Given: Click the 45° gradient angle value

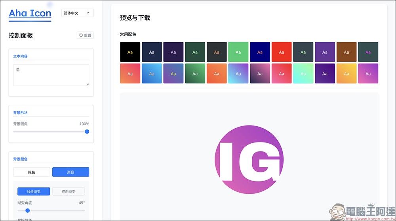Looking at the screenshot, I should coord(82,203).
